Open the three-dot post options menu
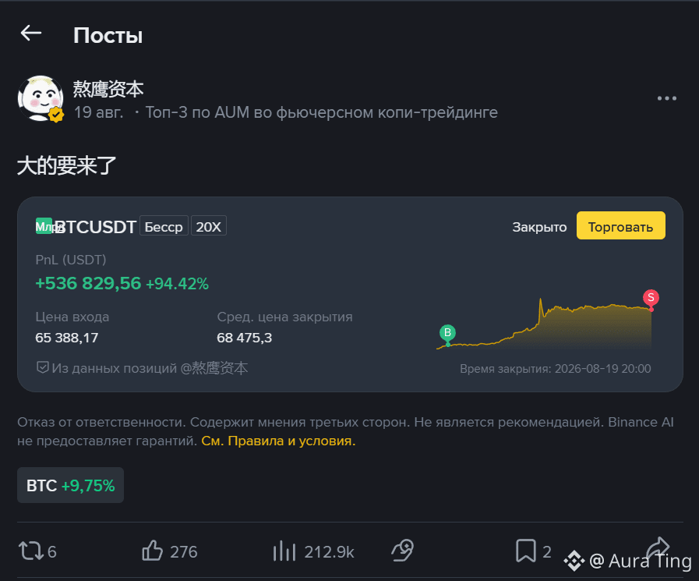 click(666, 98)
